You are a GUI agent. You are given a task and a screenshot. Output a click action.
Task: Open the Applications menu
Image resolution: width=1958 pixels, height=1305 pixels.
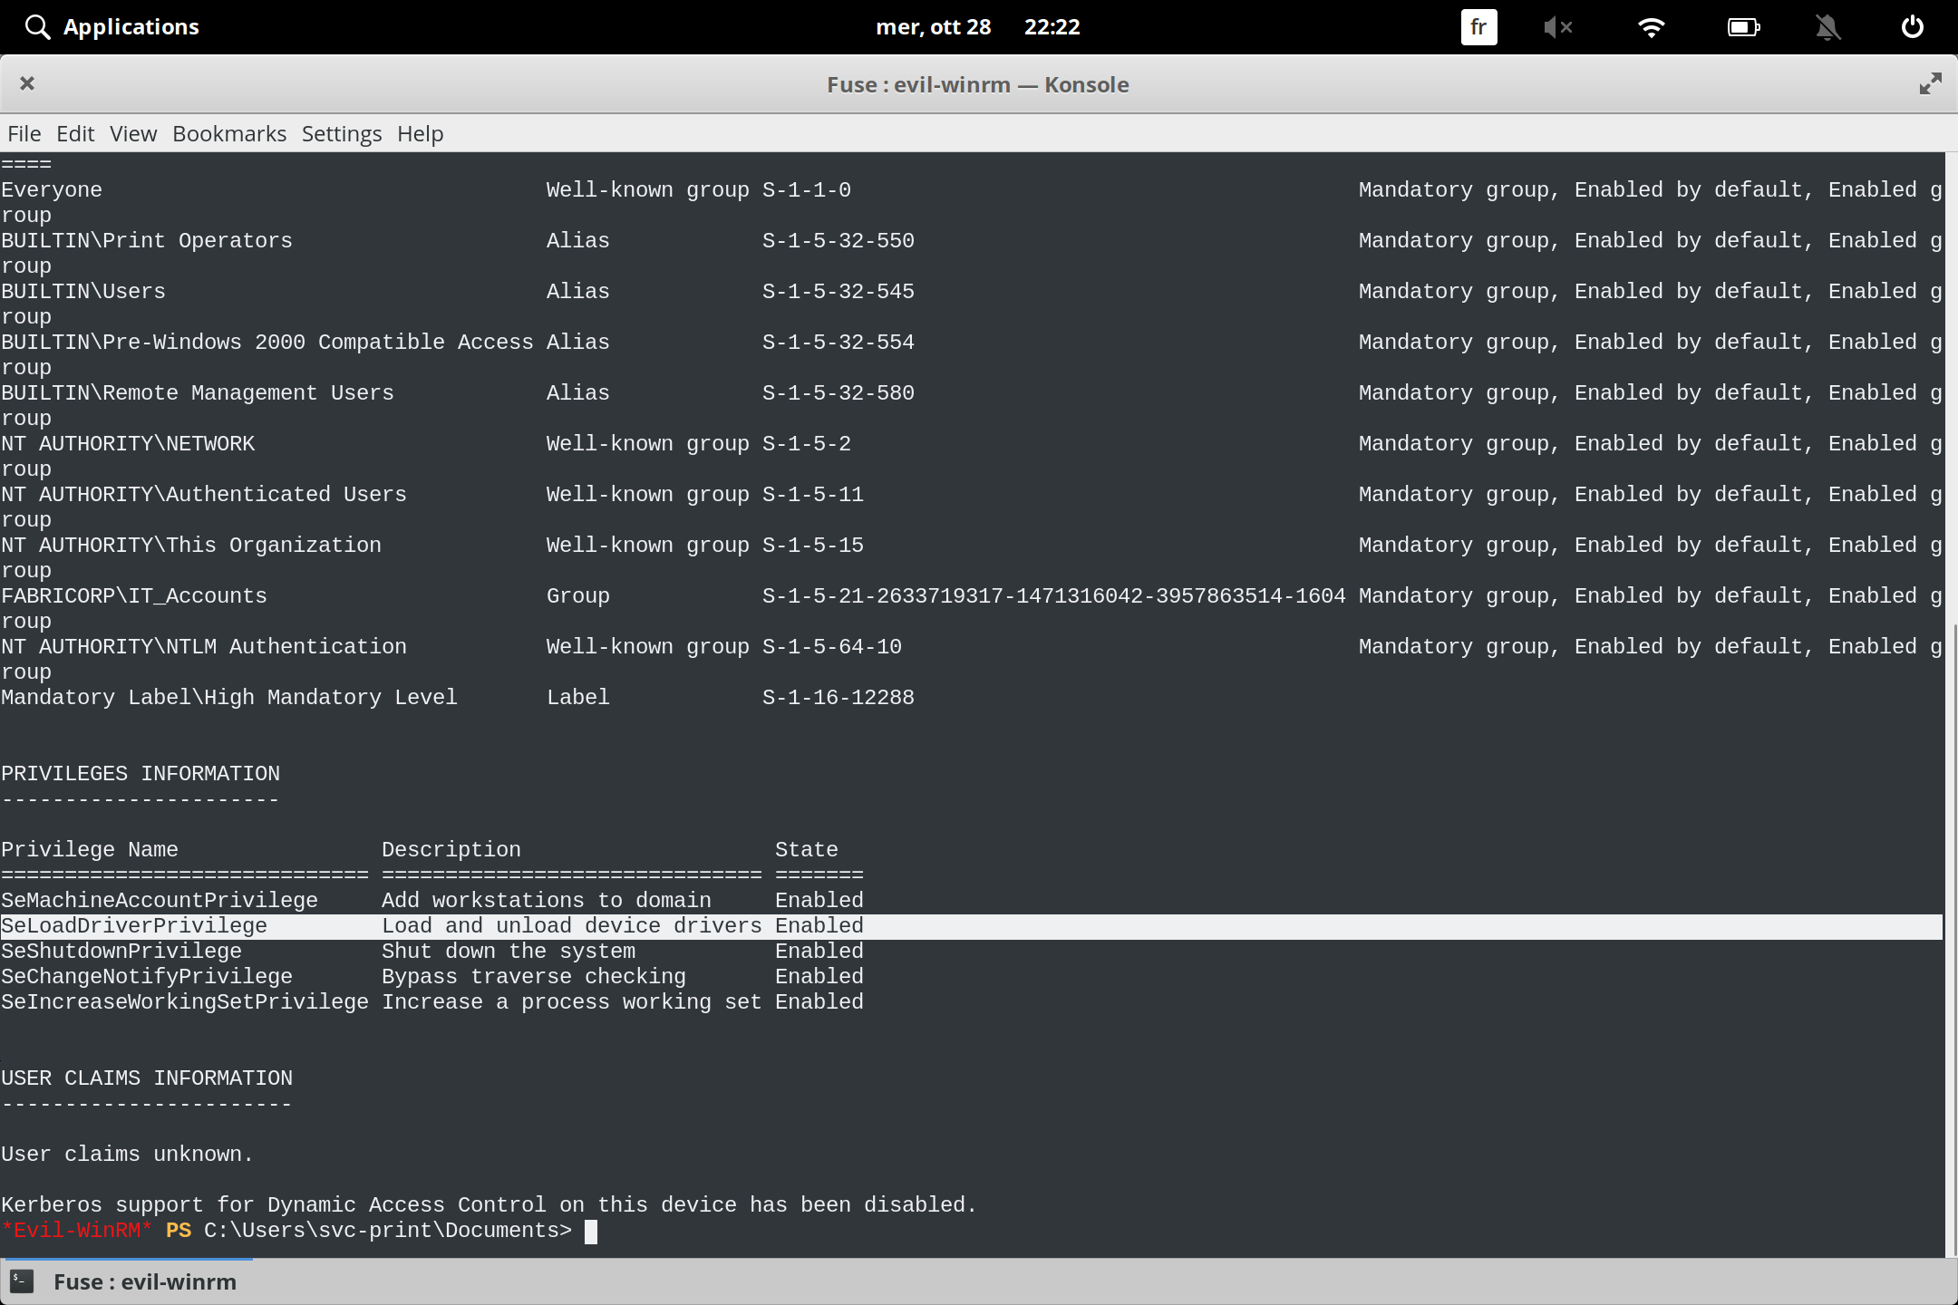pos(131,26)
